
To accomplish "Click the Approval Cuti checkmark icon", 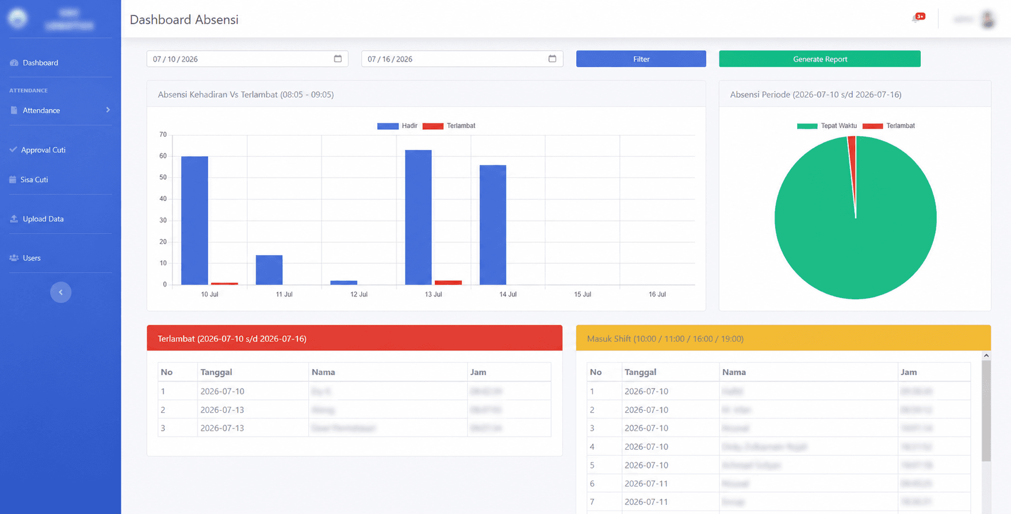I will 13,149.
